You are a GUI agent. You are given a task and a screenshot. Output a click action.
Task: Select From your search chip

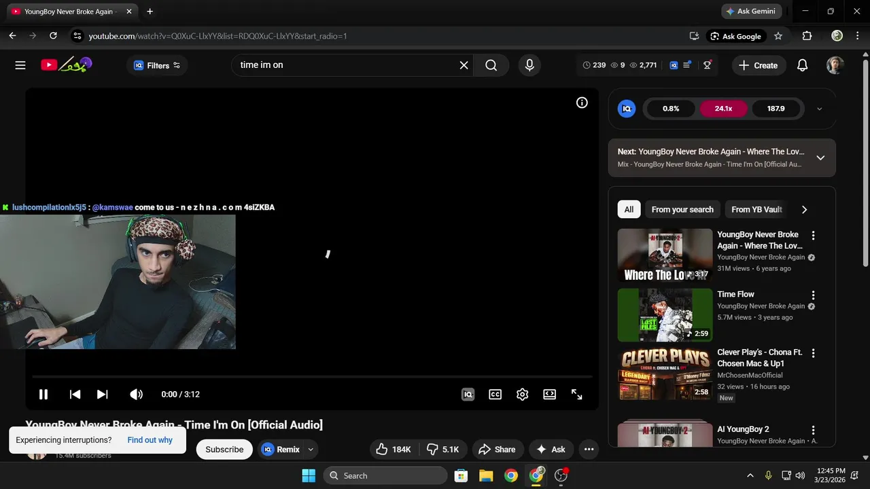coord(682,209)
